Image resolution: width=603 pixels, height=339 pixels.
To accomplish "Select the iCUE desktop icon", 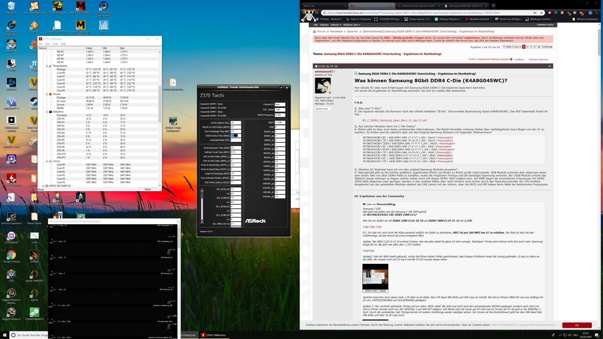I will 11,276.
